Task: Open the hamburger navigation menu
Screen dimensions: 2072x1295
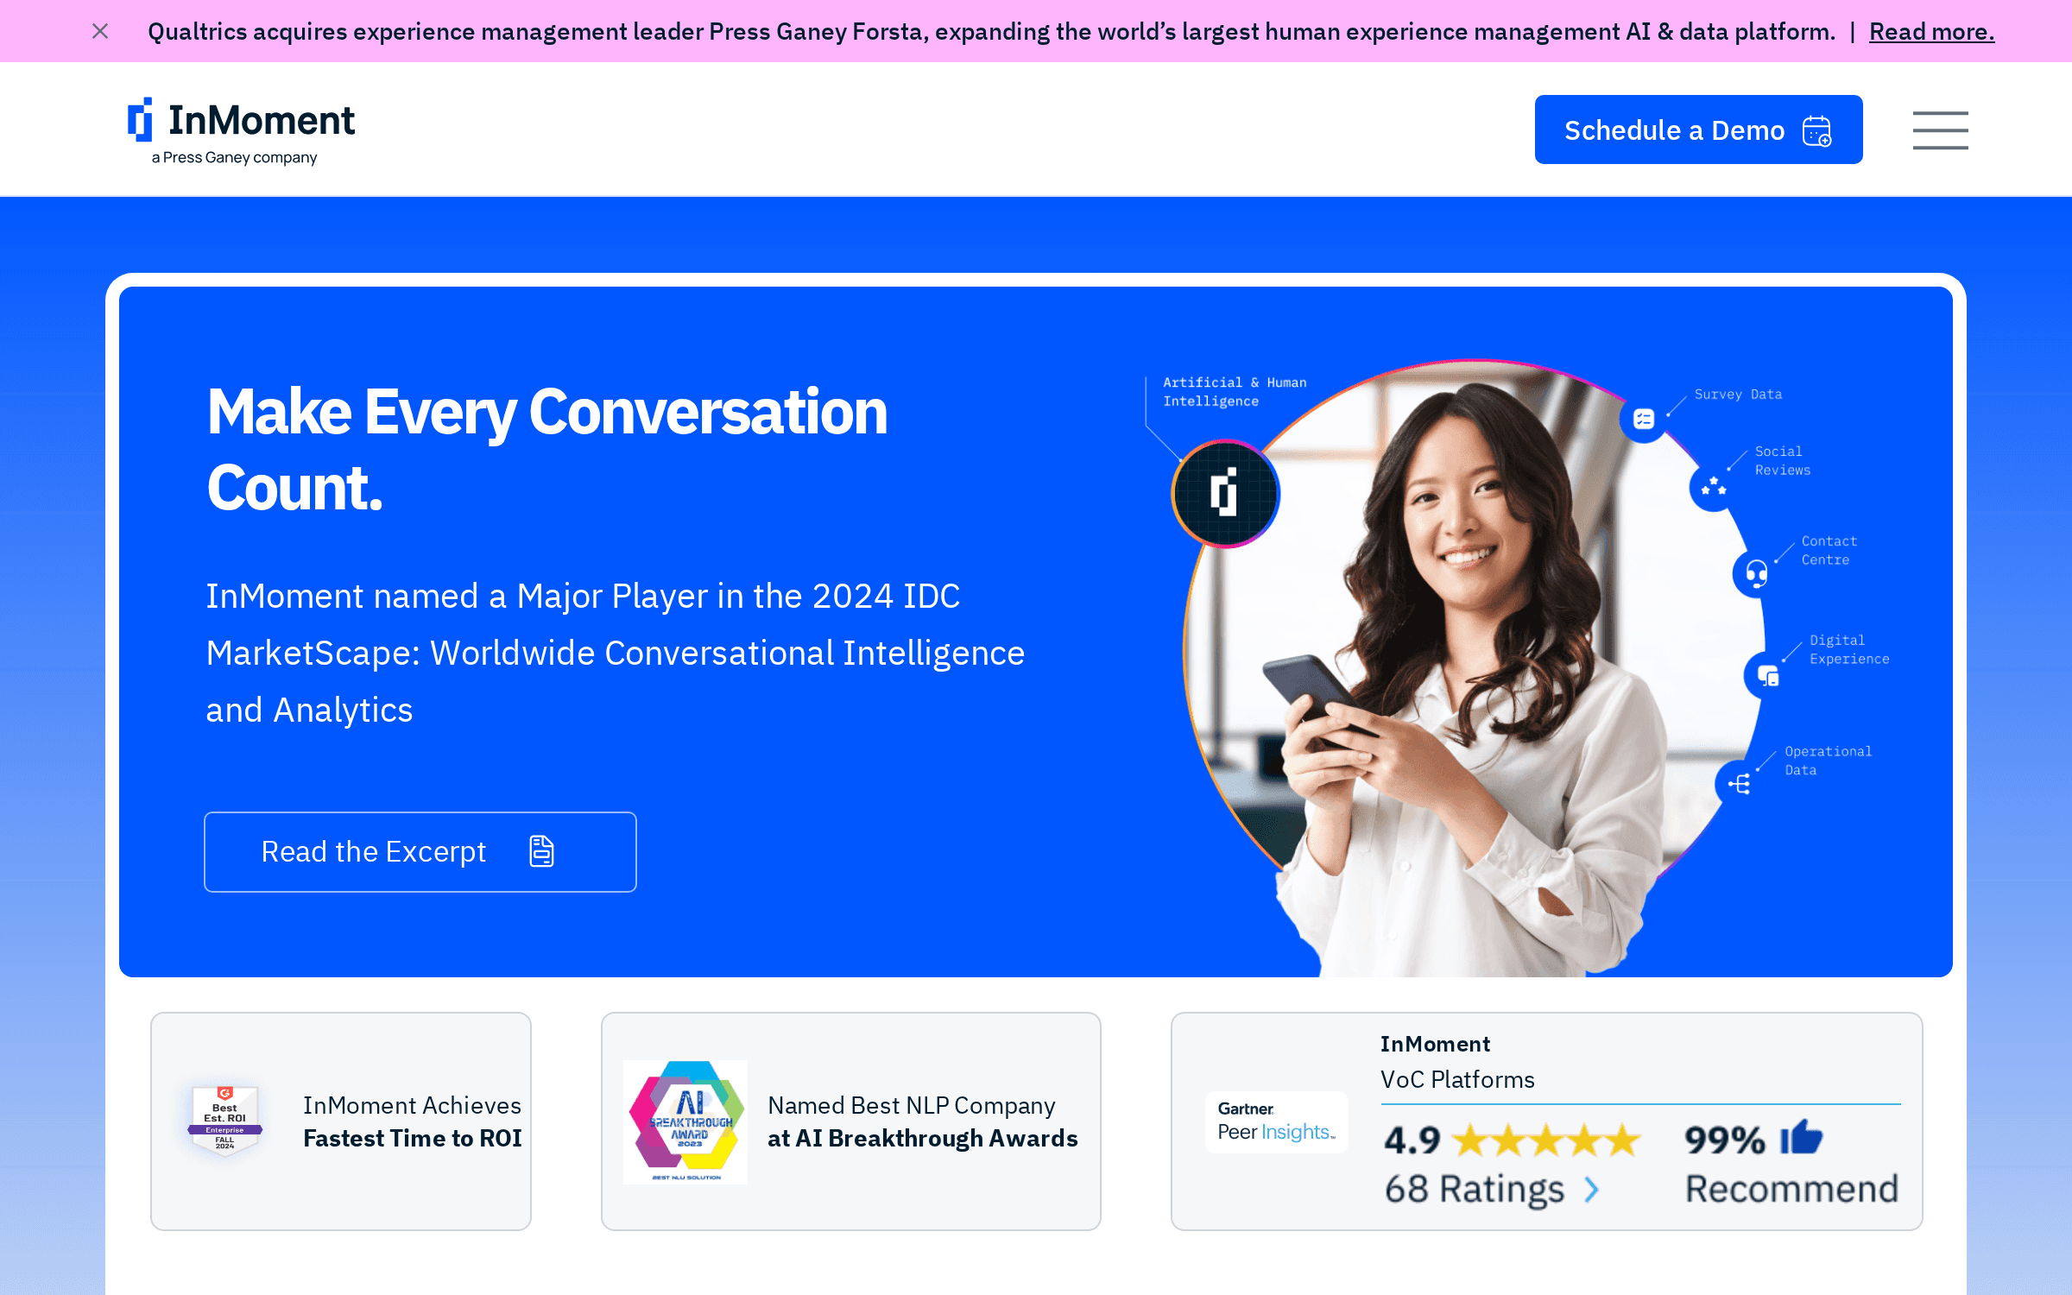Action: click(x=1940, y=130)
